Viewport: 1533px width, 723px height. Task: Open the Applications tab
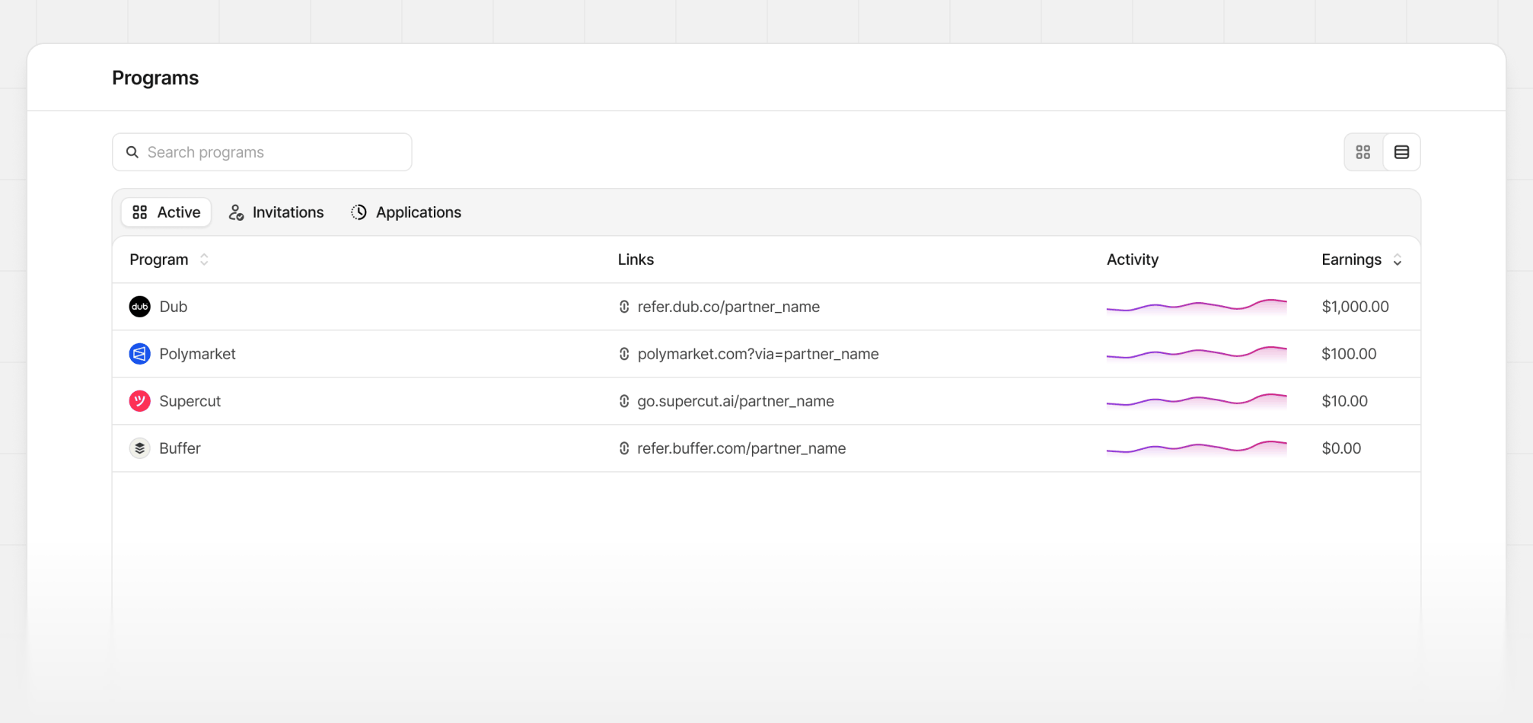point(406,212)
